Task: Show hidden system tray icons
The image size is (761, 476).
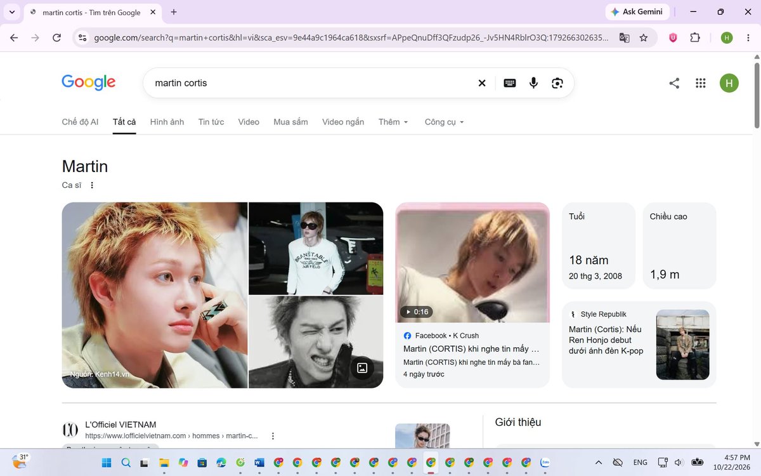Action: click(x=598, y=462)
